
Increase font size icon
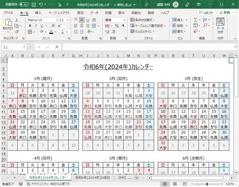pyautogui.click(x=53, y=26)
